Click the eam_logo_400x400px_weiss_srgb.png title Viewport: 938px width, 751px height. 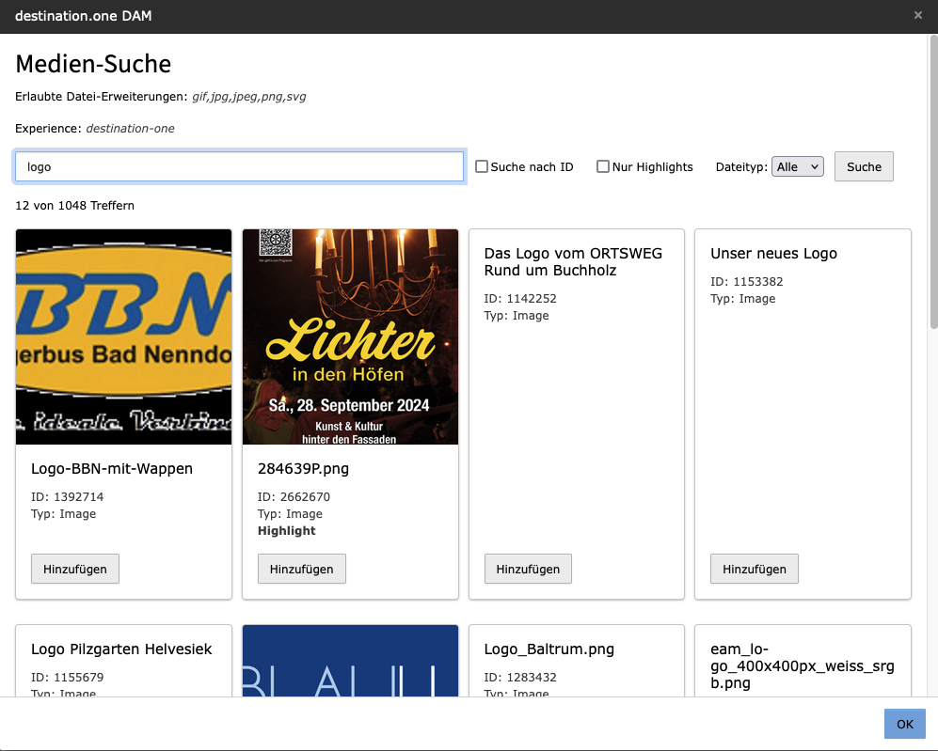pos(803,666)
